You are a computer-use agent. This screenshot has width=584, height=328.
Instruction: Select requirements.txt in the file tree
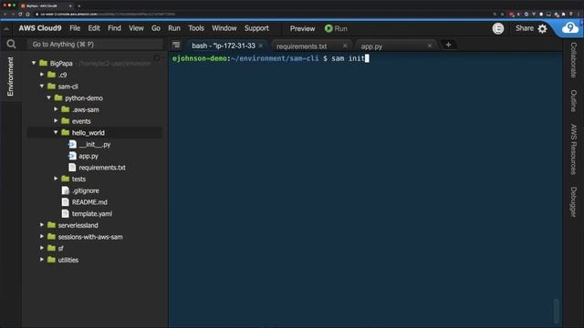(102, 168)
